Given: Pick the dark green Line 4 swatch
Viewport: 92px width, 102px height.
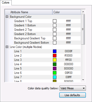Looking at the screenshot, I should point(55,64).
